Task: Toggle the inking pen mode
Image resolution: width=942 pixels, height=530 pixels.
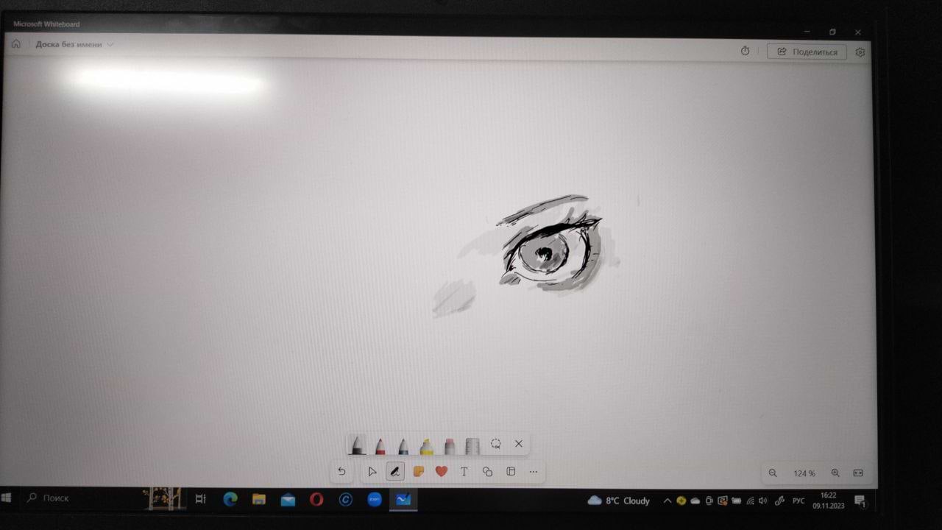Action: 394,472
